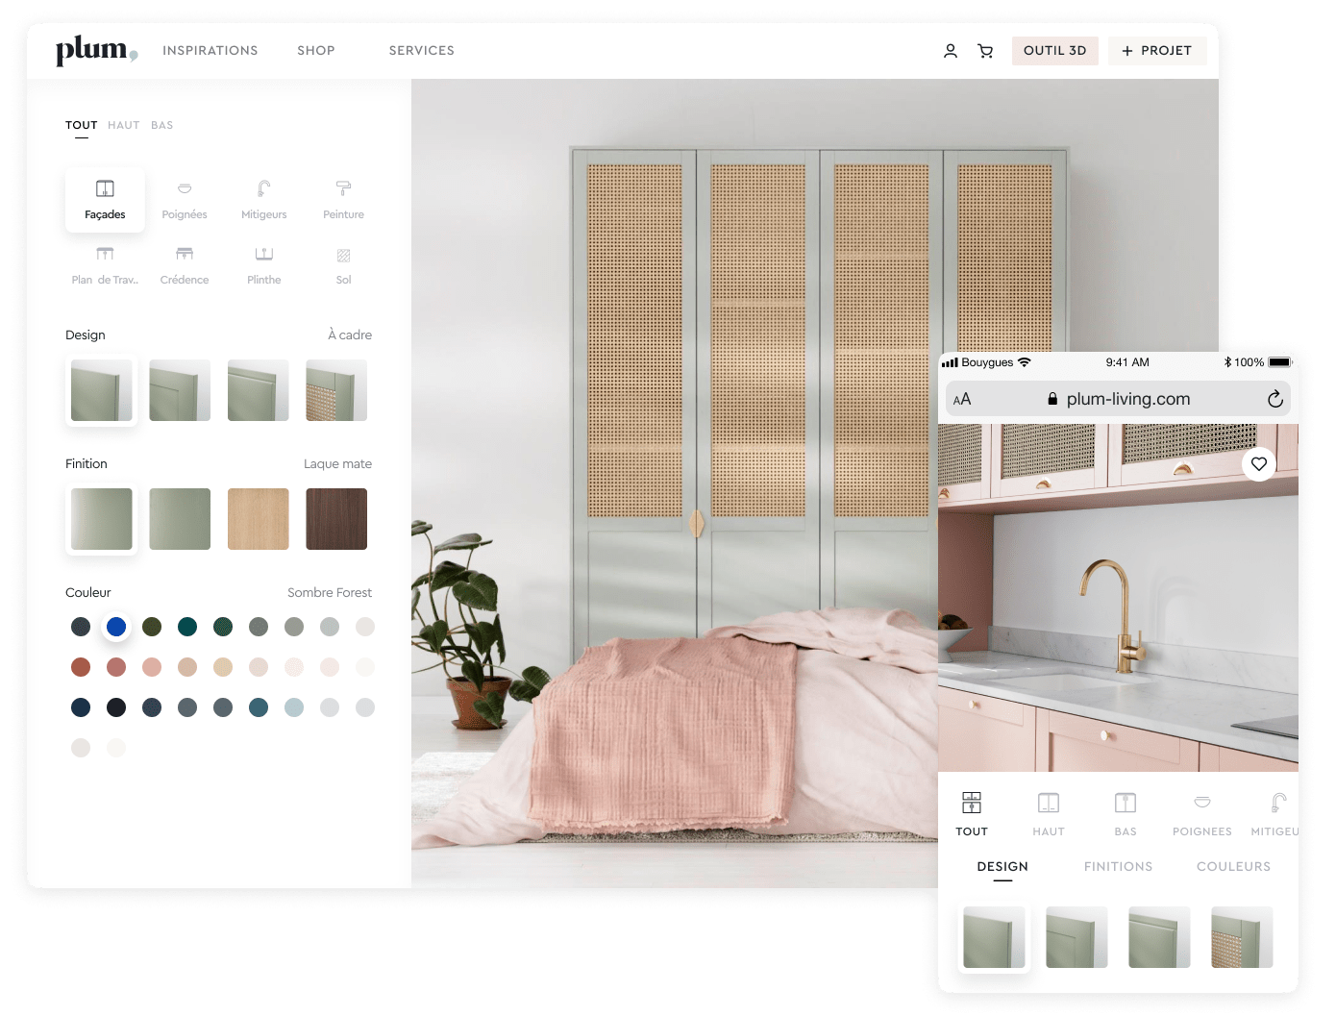Select the first matte lacquer finish

(x=102, y=519)
